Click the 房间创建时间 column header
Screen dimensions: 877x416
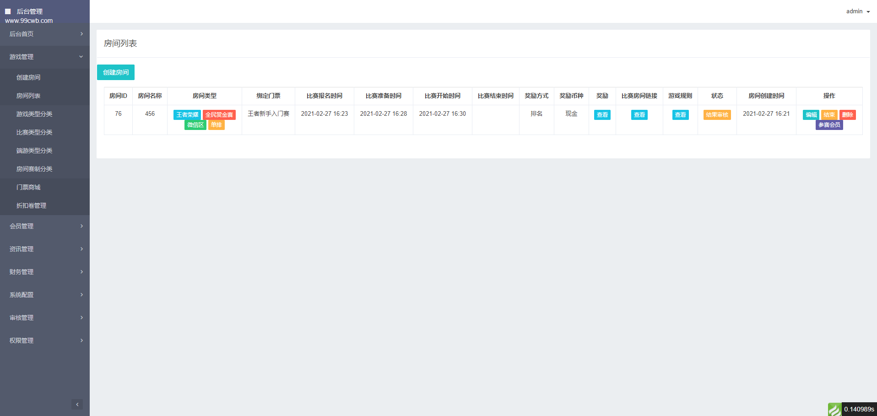(x=766, y=96)
